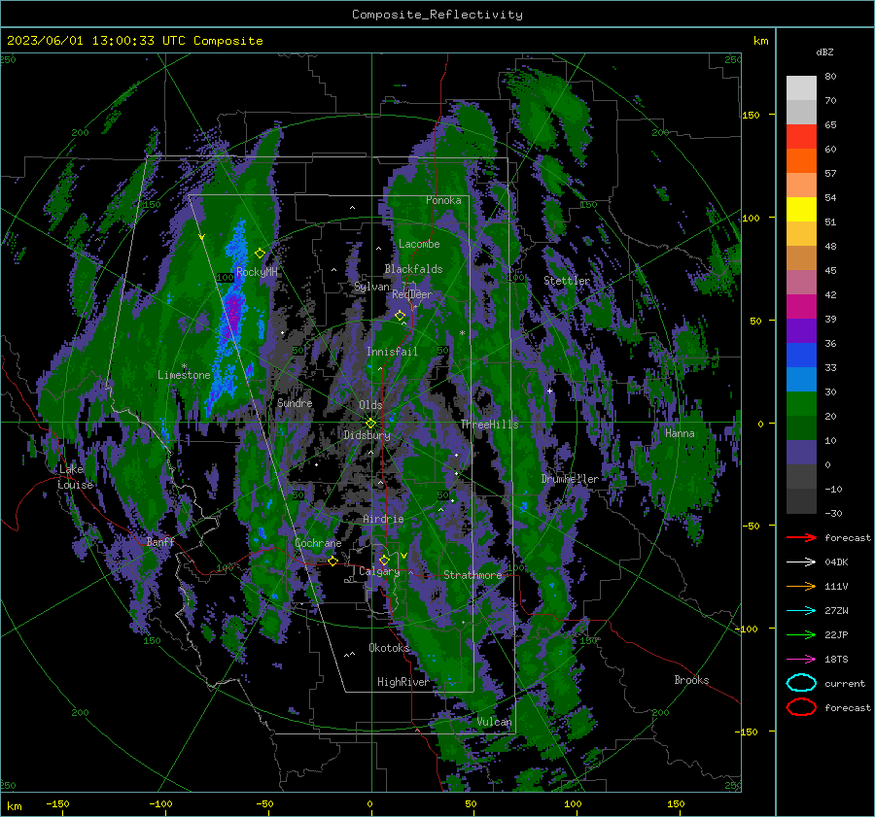Screen dimensions: 875x817
Task: Select the magenta 42–39 dBZ color band
Action: click(801, 307)
